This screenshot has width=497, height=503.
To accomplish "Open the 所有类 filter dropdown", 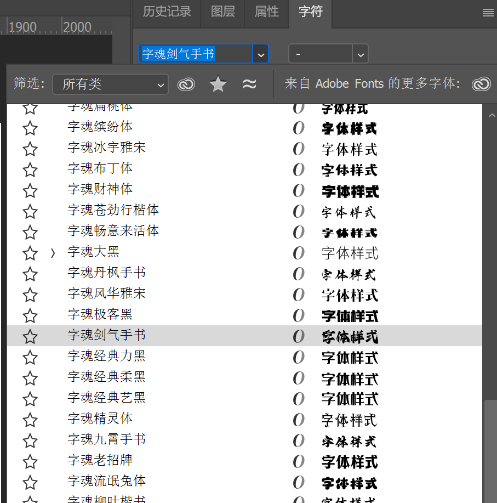I will (x=110, y=84).
